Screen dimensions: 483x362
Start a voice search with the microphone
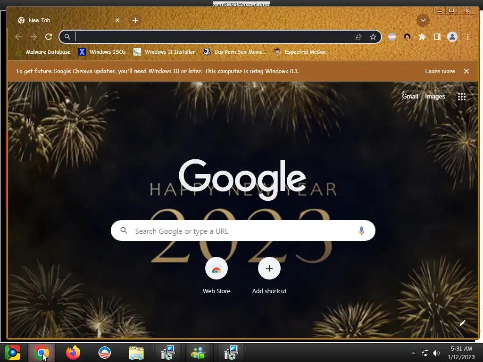(361, 230)
